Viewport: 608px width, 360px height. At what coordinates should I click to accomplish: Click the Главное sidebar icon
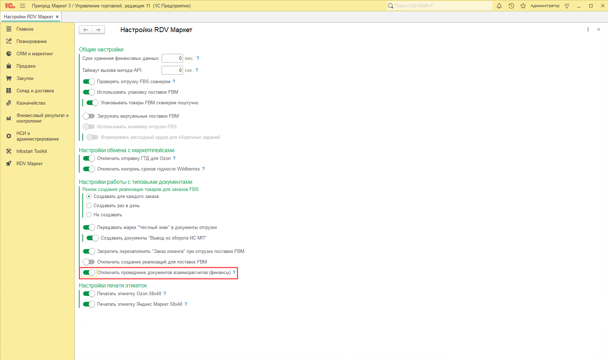pyautogui.click(x=9, y=29)
